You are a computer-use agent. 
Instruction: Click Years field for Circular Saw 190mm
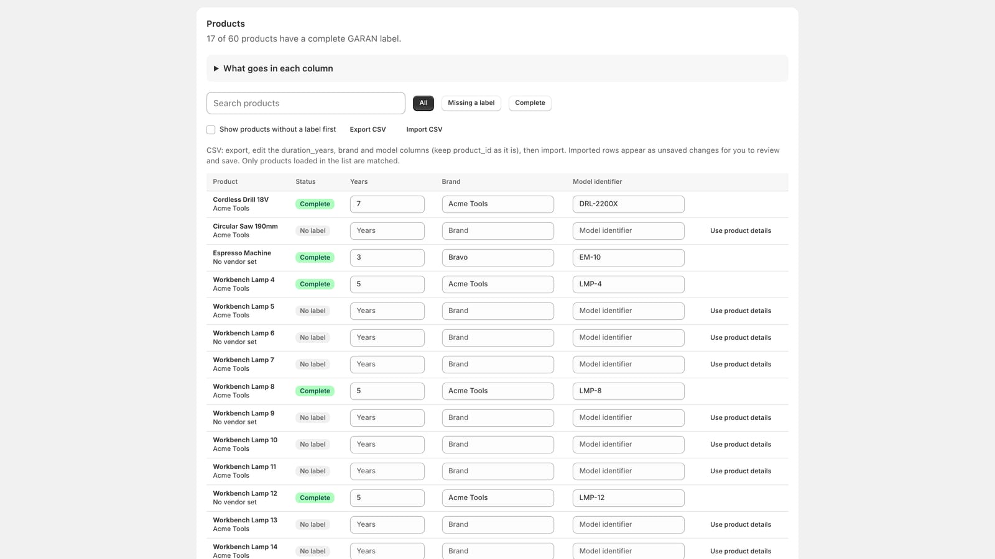(x=387, y=231)
